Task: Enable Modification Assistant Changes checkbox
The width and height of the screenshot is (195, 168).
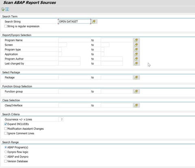Action: 6,129
